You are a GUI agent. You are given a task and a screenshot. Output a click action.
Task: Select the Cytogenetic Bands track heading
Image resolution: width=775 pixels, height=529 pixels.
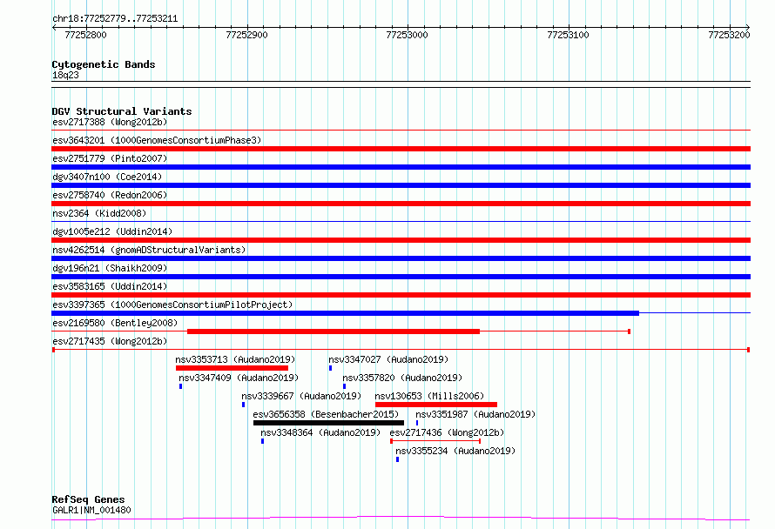click(x=104, y=64)
